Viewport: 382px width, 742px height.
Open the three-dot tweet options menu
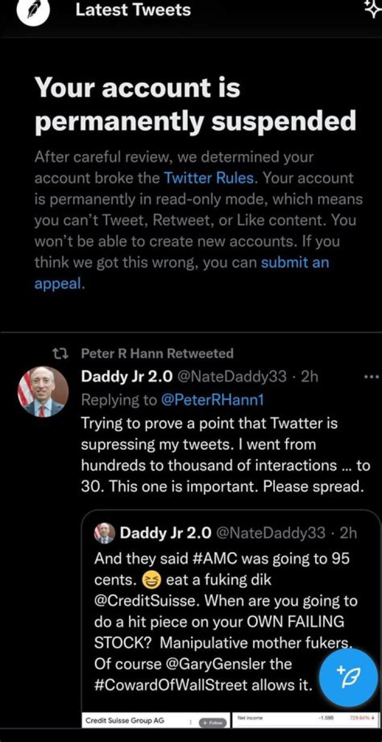point(370,378)
